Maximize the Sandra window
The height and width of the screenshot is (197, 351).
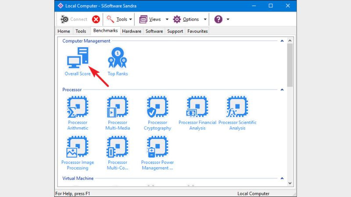click(x=271, y=6)
